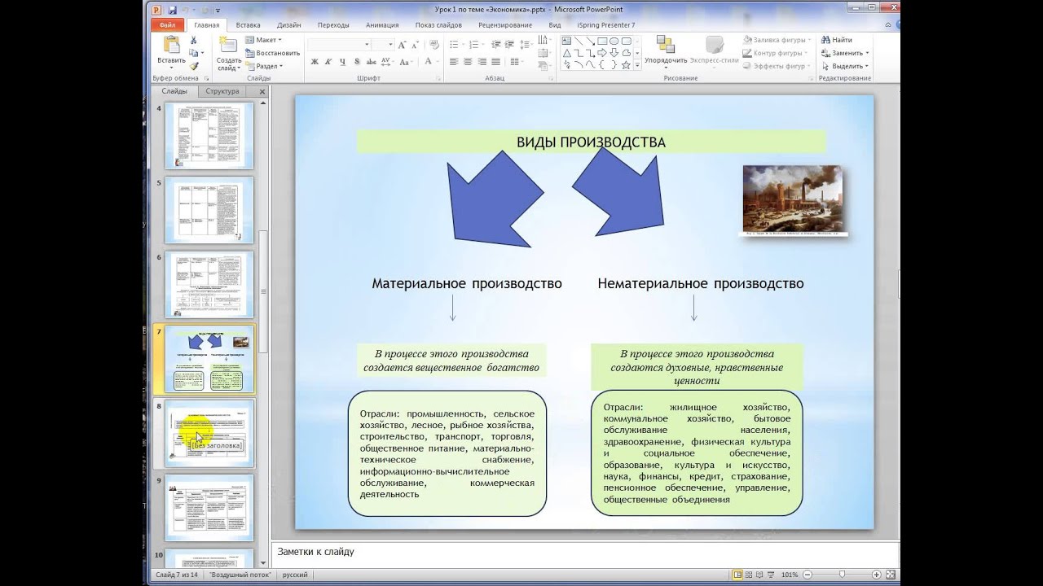Select the five-point star shape
The width and height of the screenshot is (1043, 586).
coord(625,64)
